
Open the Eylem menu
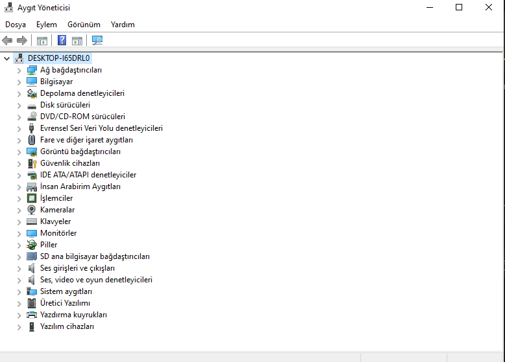click(47, 25)
